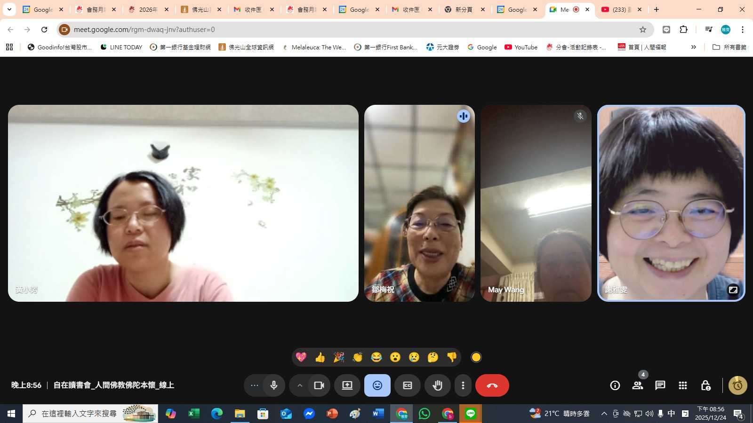The width and height of the screenshot is (753, 423).
Task: Open the LINE TODAY bookmark
Action: pos(121,47)
